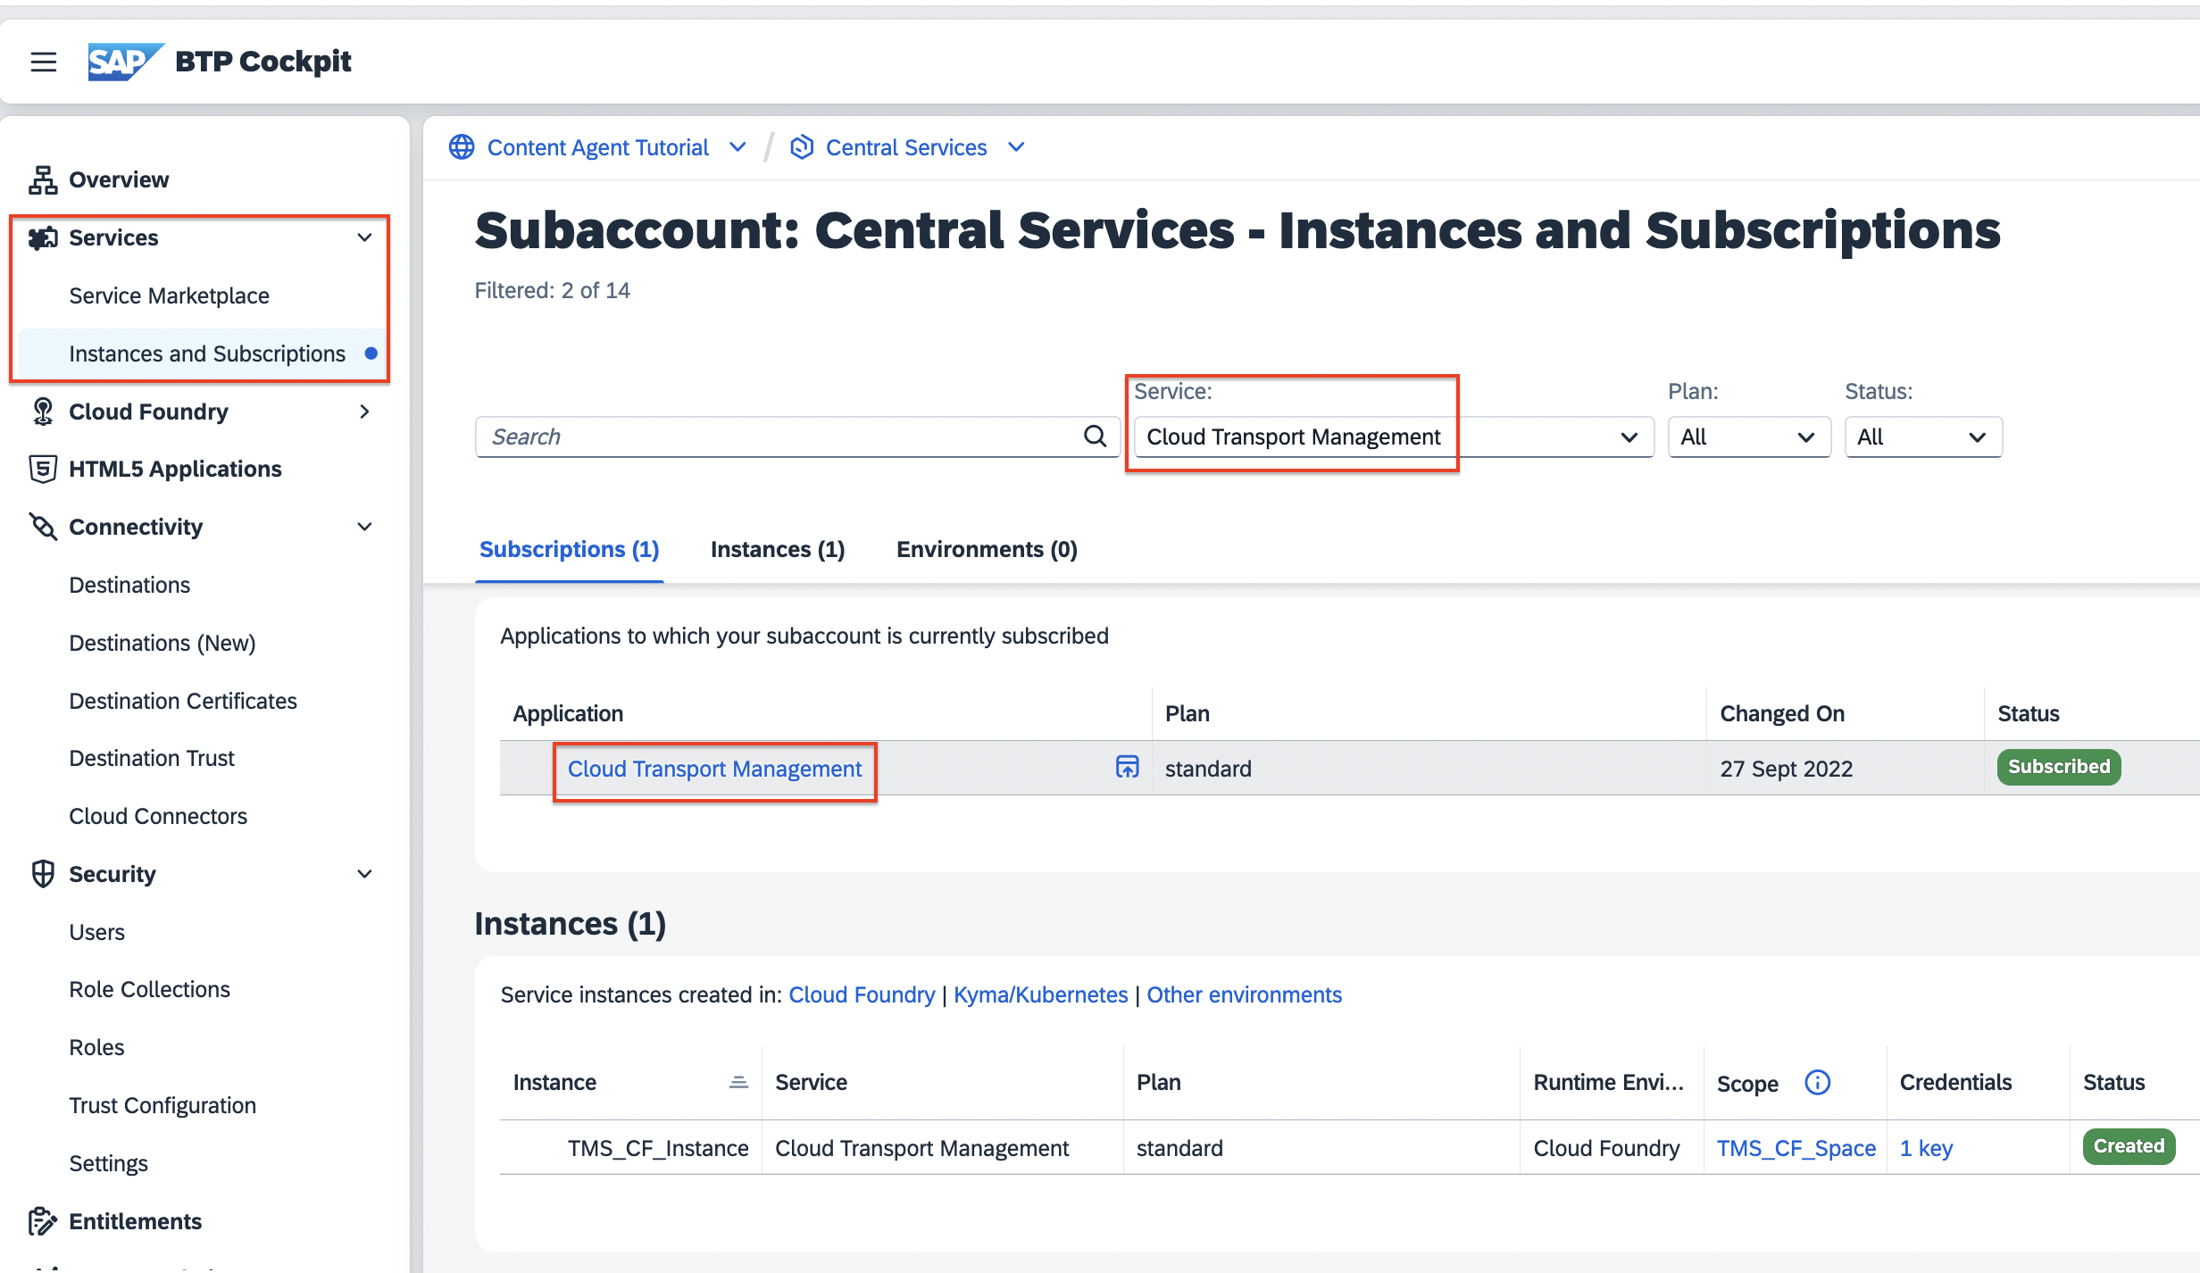The height and width of the screenshot is (1273, 2200).
Task: Open the Status filter dropdown
Action: (1923, 437)
